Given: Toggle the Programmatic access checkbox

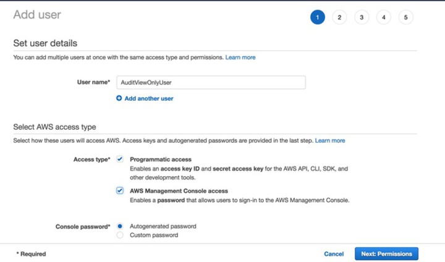Looking at the screenshot, I should pos(120,159).
